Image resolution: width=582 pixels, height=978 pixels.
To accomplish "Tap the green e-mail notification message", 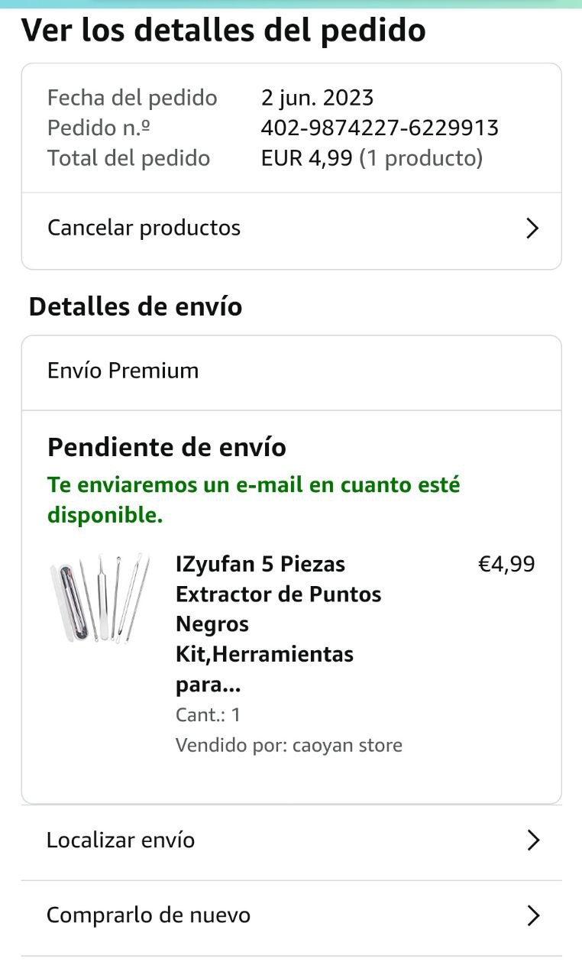I will [x=254, y=500].
